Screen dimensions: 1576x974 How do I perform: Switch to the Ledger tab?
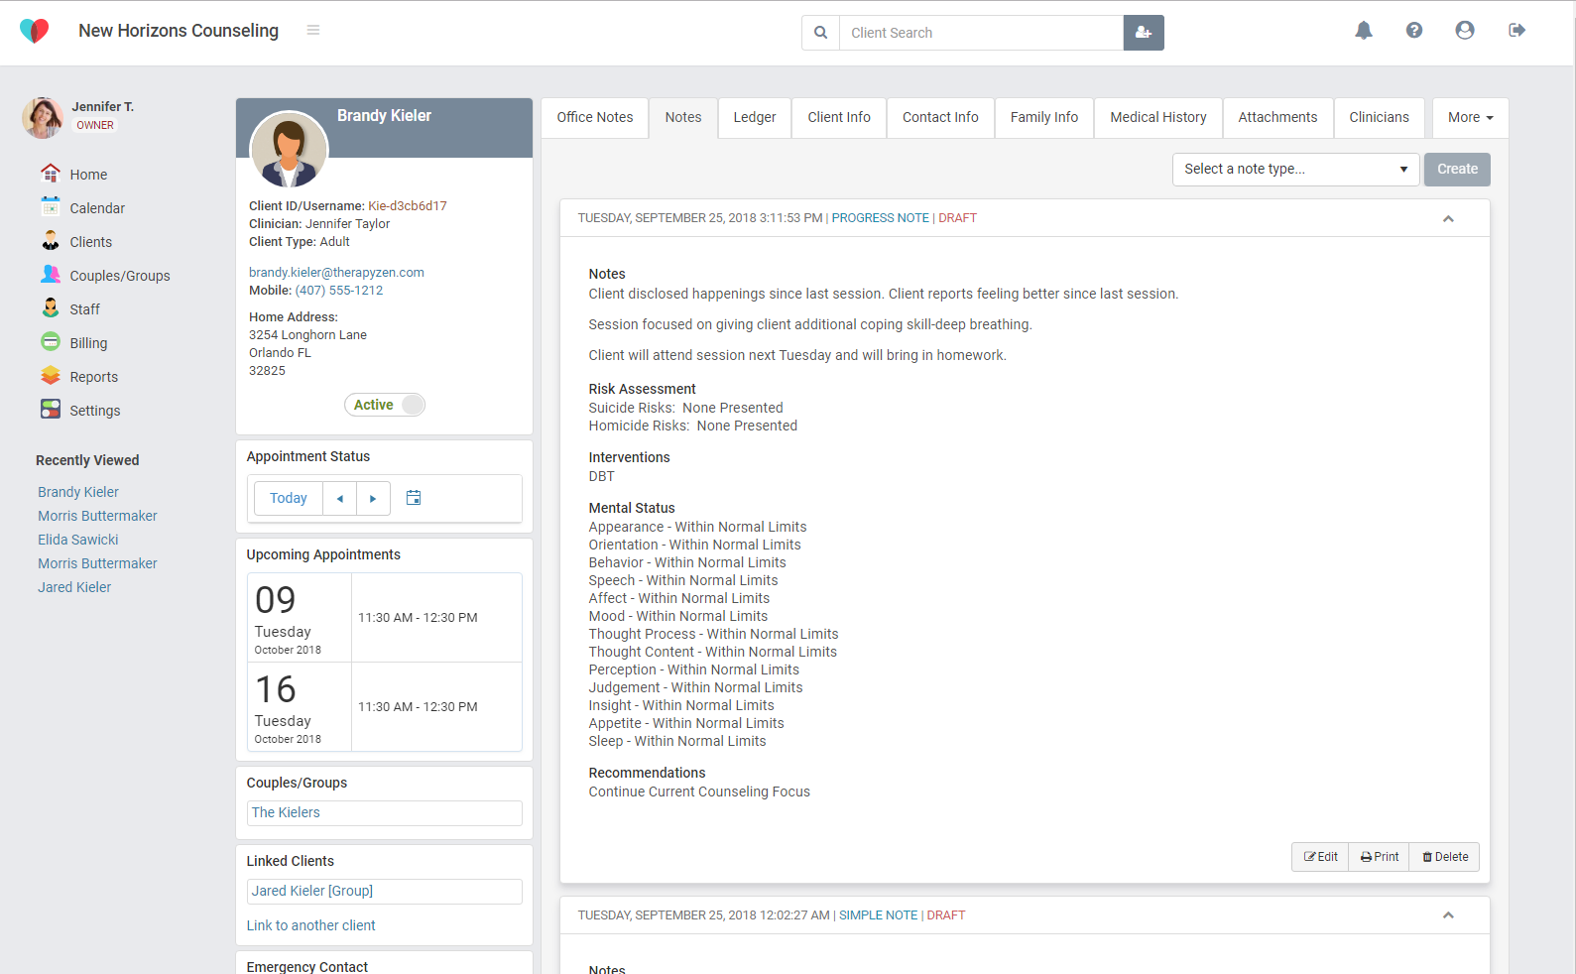point(755,117)
